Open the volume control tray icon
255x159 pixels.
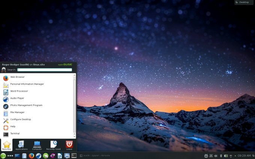(216, 156)
